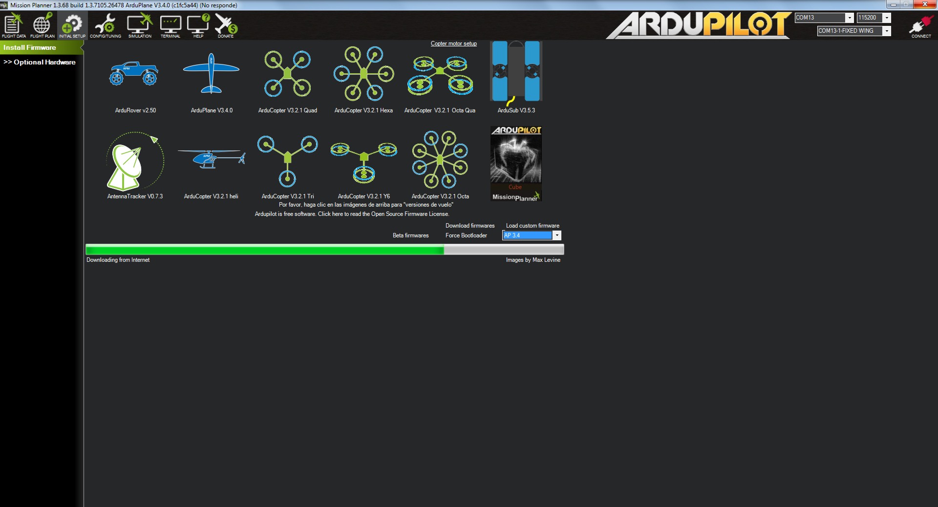Expand the Optional Hardware sidebar item
The width and height of the screenshot is (938, 507).
pyautogui.click(x=40, y=62)
